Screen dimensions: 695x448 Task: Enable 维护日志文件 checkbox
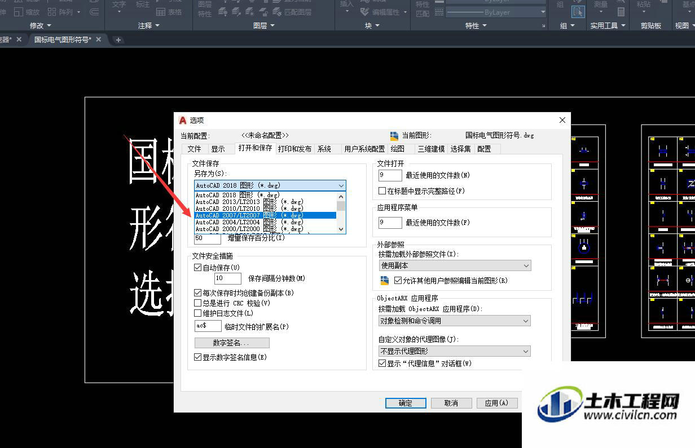[x=197, y=313]
